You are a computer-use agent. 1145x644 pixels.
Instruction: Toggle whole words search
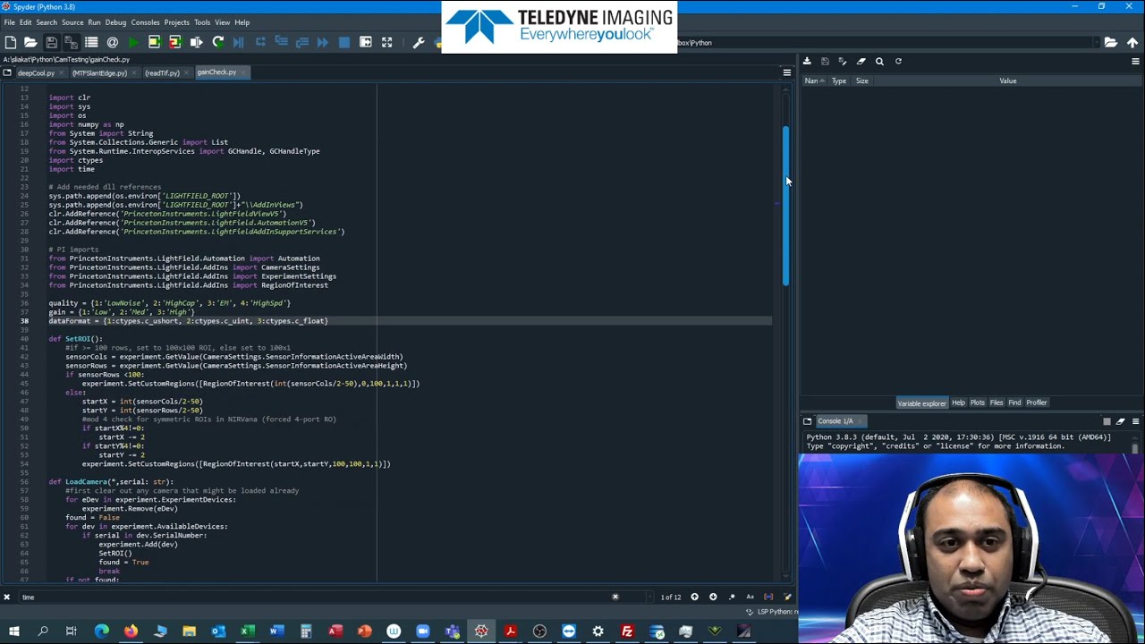coord(768,597)
